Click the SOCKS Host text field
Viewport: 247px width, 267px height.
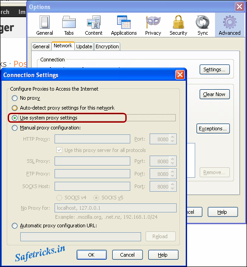tap(92, 186)
